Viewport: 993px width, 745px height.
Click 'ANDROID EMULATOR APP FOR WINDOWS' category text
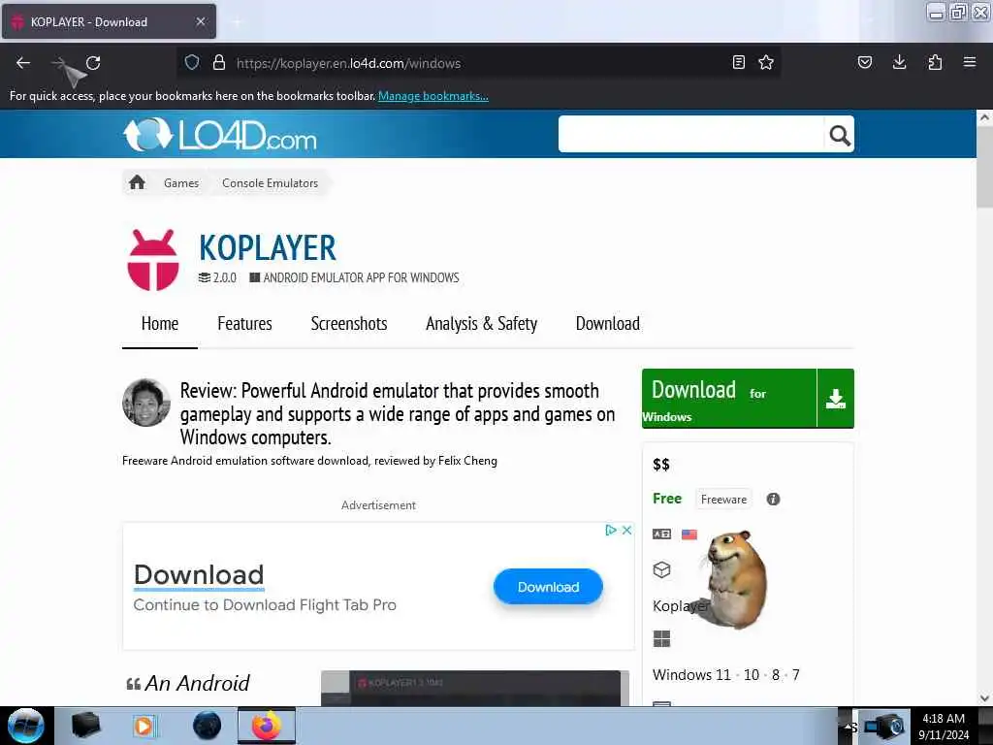[x=361, y=277]
